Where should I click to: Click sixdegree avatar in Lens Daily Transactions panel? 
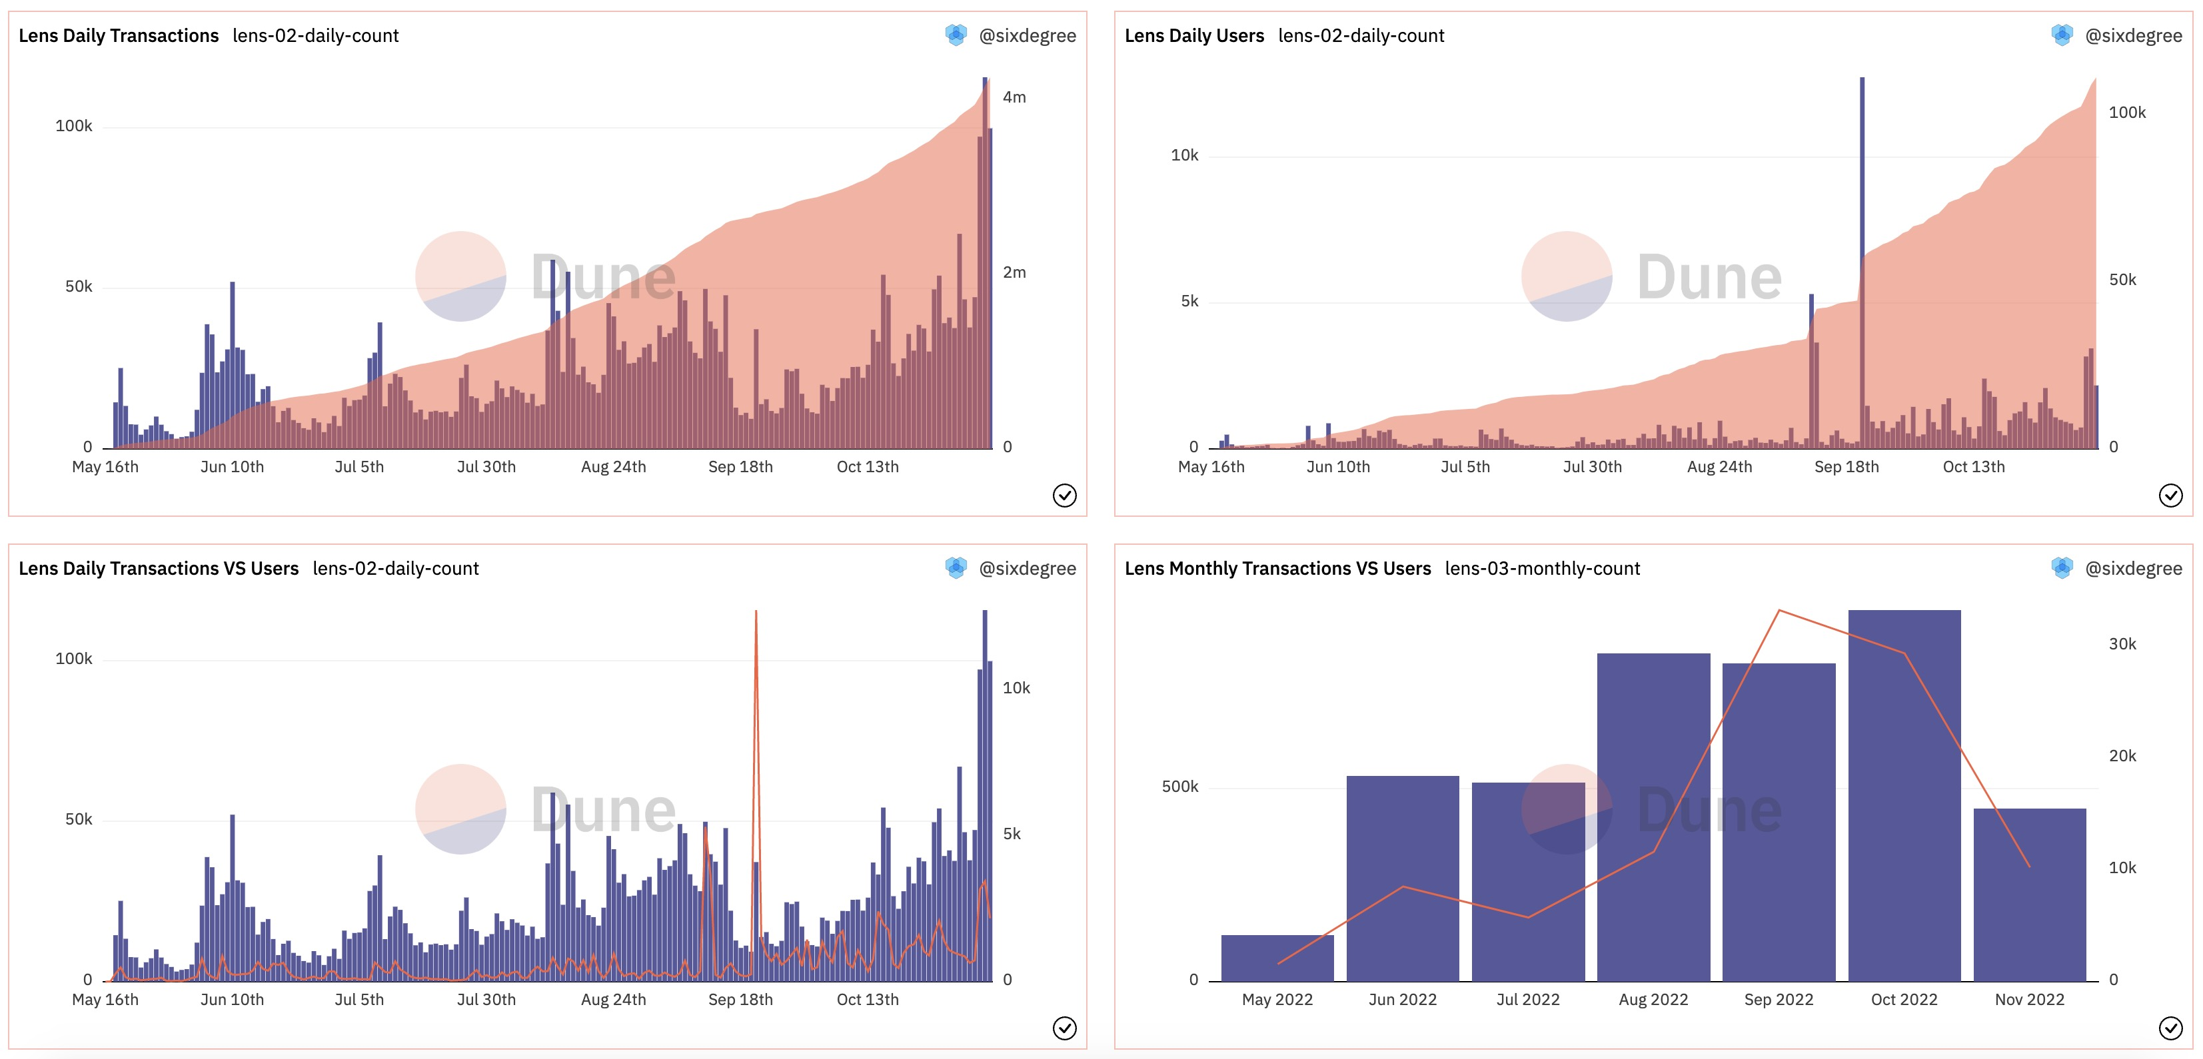tap(956, 35)
